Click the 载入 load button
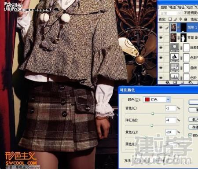This screenshot has width=198, height=169. (x=193, y=119)
